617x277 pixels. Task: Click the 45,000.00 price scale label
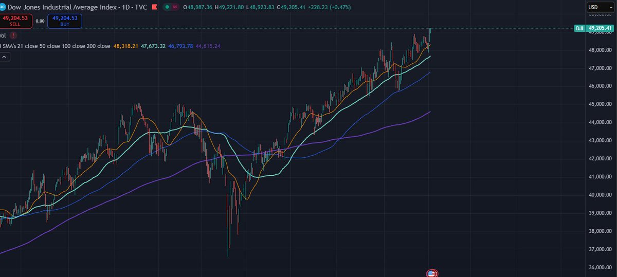pyautogui.click(x=600, y=104)
